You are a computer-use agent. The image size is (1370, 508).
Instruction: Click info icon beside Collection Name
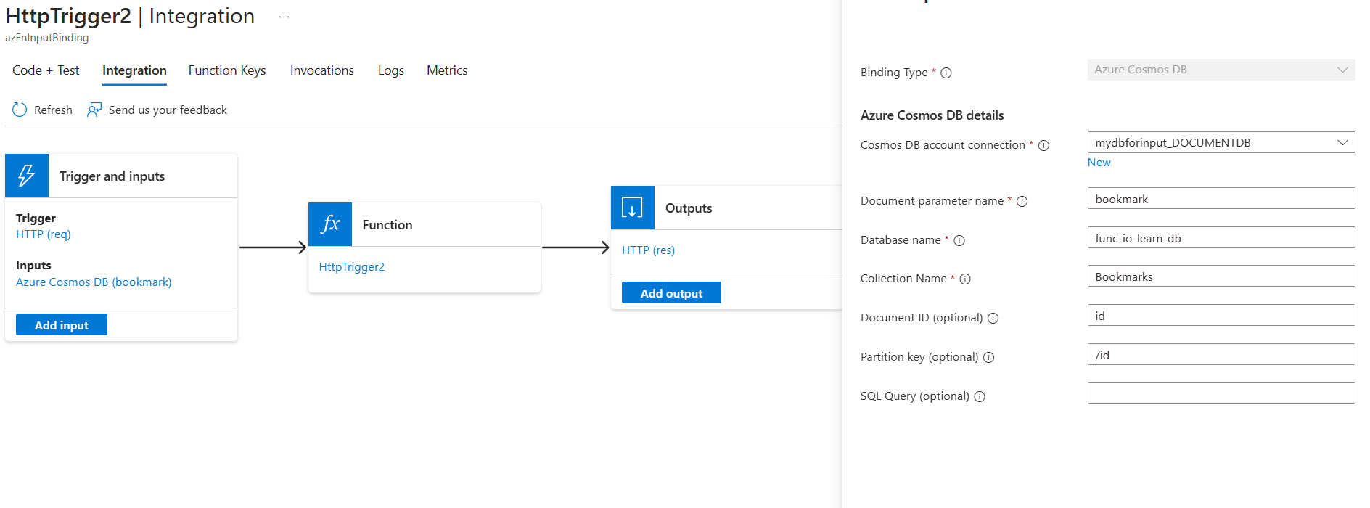[x=965, y=279]
